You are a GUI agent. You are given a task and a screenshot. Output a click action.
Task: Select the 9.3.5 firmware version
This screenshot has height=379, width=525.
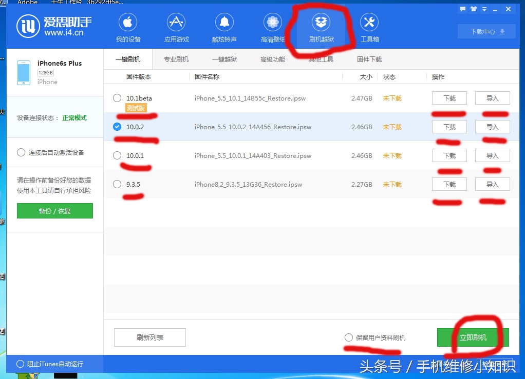coord(117,184)
